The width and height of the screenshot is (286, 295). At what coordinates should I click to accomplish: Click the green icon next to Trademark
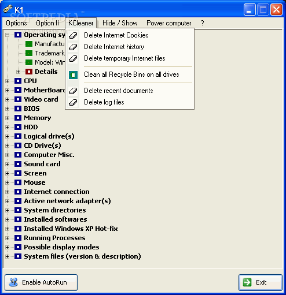29,53
